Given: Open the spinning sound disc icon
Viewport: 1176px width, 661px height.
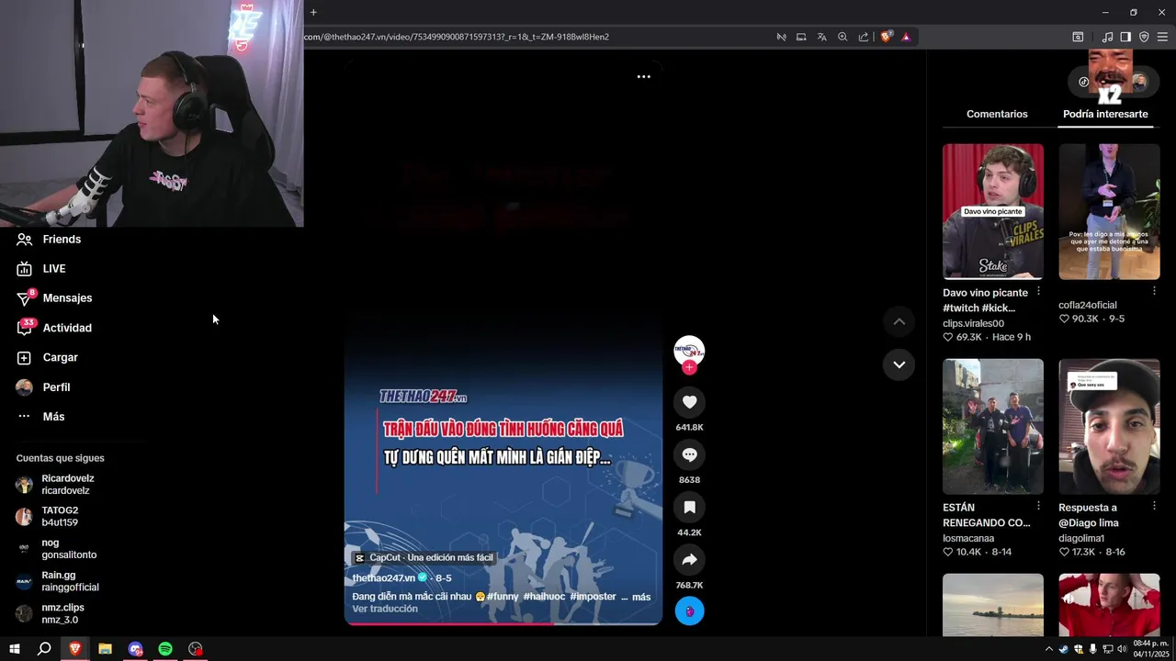Looking at the screenshot, I should coord(689,611).
